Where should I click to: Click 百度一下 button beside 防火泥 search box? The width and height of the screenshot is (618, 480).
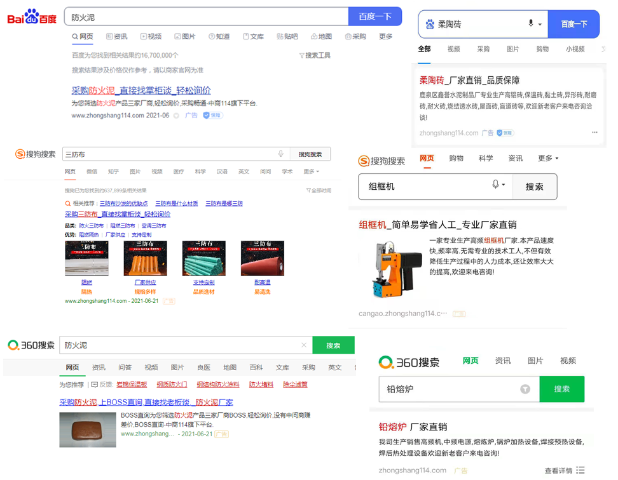375,17
